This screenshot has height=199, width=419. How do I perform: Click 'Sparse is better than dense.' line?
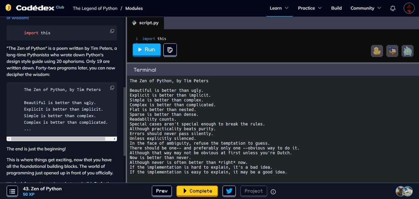click(x=164, y=115)
